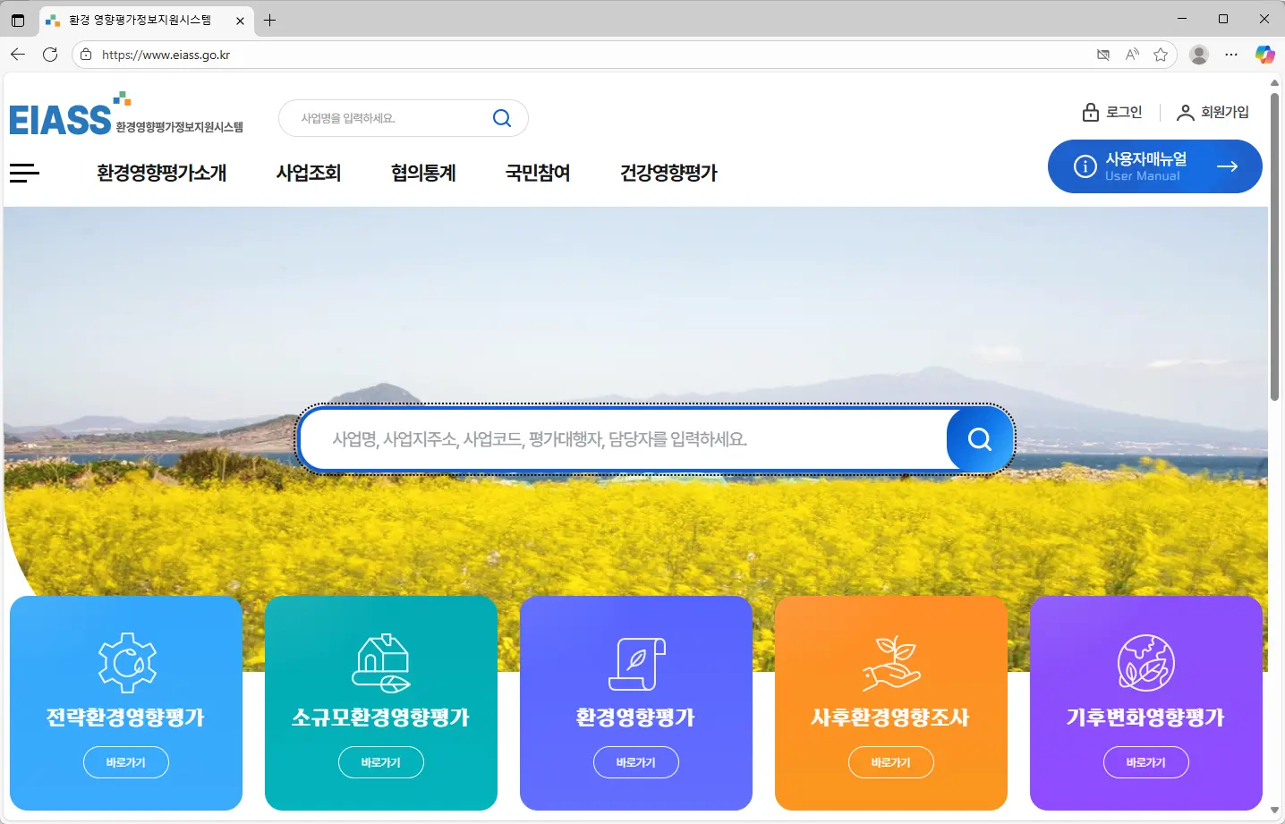Image resolution: width=1285 pixels, height=824 pixels.
Task: Click the large hero search magnifier button
Action: point(979,439)
